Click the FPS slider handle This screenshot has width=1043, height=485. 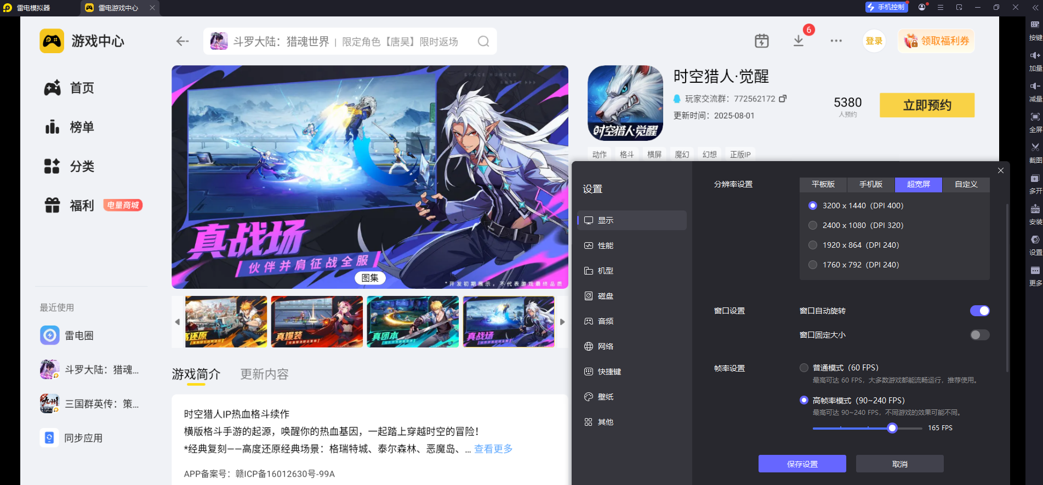pos(892,428)
